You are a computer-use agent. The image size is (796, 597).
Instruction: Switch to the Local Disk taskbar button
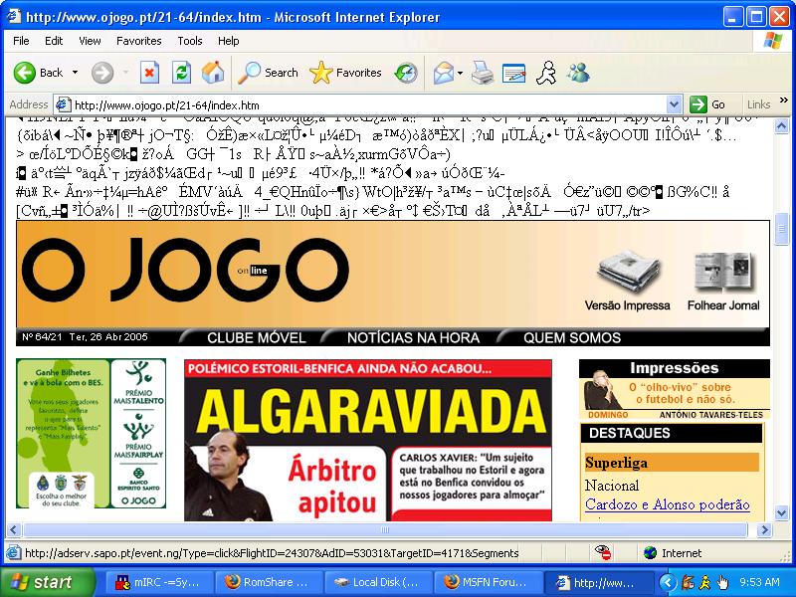(379, 582)
